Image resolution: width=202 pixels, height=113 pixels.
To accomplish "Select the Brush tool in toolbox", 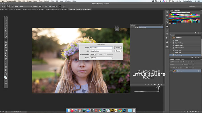I will [x=6, y=39].
